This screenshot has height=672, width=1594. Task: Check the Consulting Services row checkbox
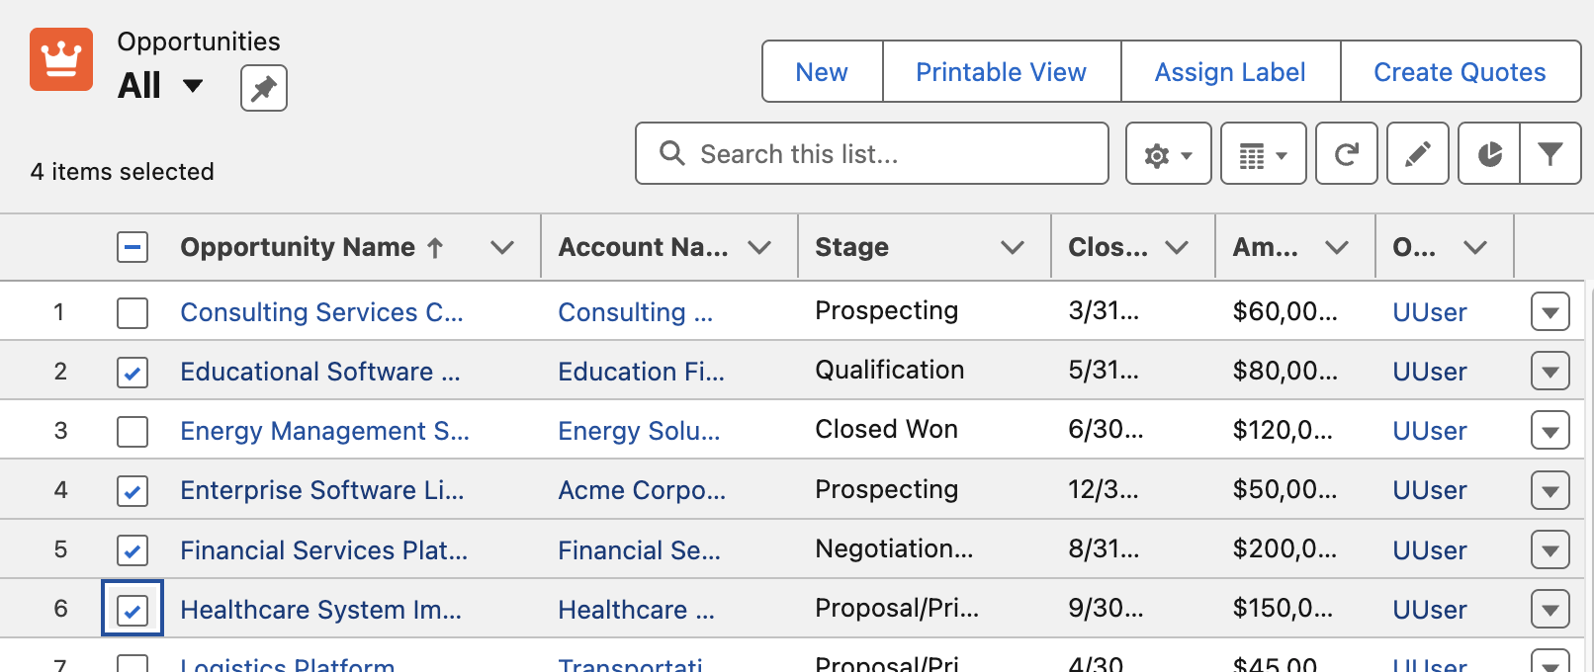click(x=133, y=313)
